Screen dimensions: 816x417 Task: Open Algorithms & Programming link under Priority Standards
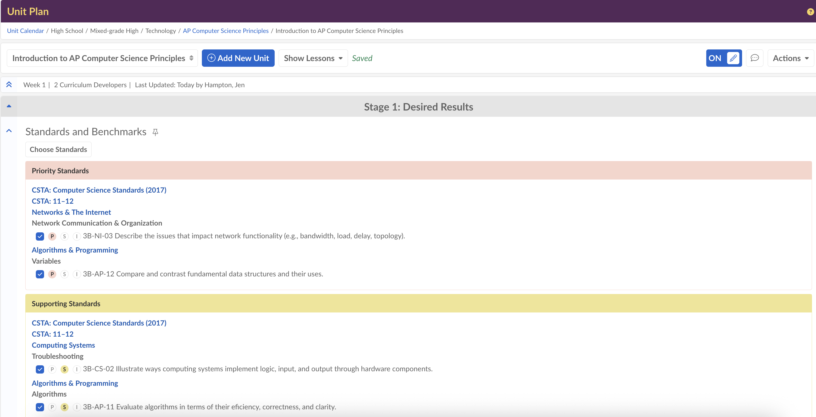click(x=75, y=250)
